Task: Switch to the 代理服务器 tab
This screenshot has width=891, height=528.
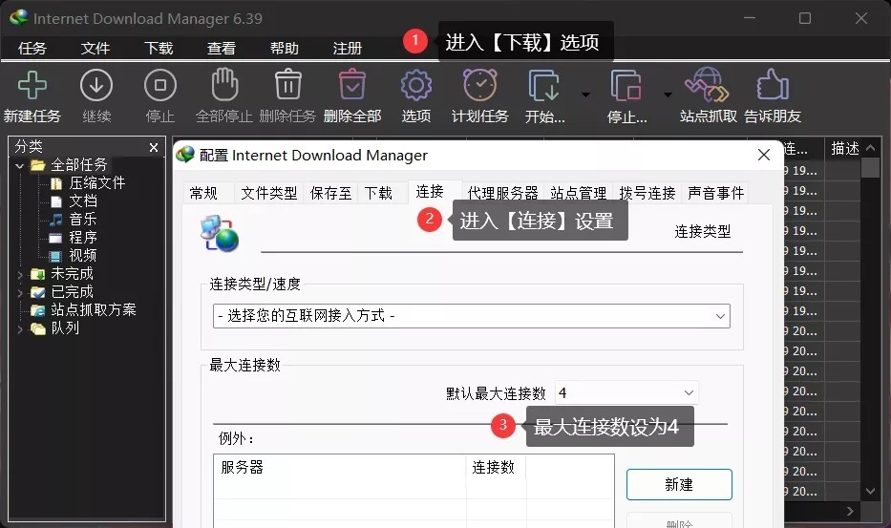Action: pos(502,193)
